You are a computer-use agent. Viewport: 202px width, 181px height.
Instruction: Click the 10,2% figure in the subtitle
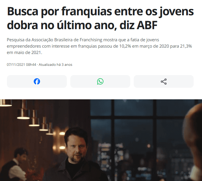point(125,46)
